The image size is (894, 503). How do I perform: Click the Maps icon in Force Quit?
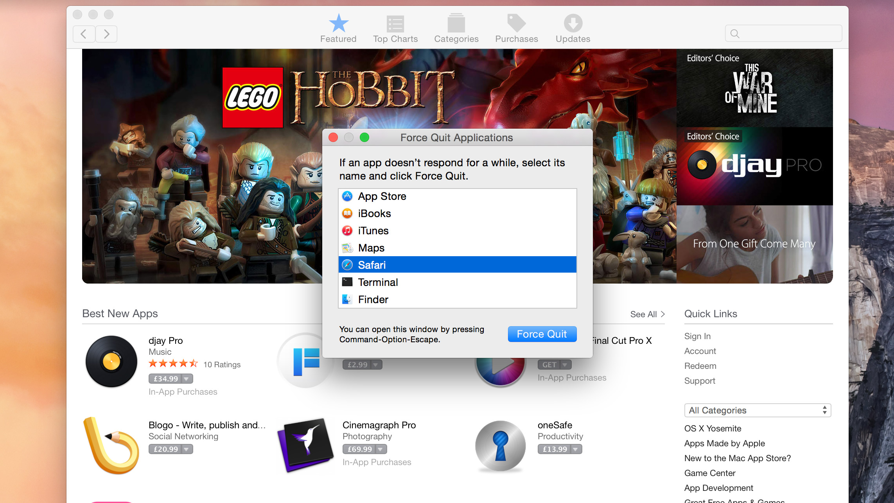[x=348, y=248]
